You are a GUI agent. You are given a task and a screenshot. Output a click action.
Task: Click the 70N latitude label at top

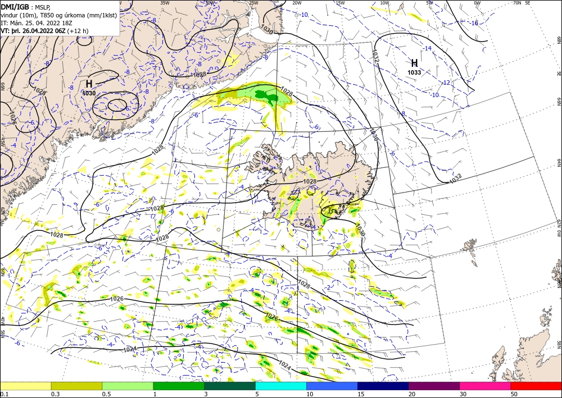[517, 3]
